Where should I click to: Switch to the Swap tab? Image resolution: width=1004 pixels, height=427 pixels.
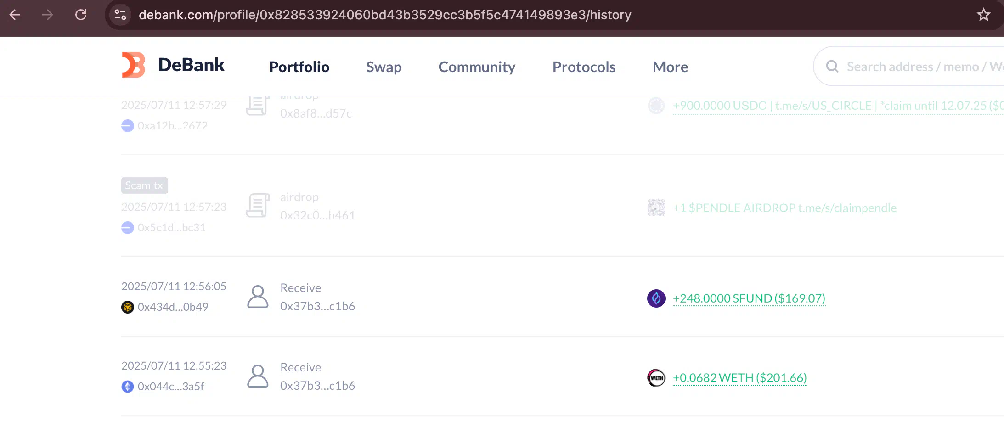coord(384,67)
